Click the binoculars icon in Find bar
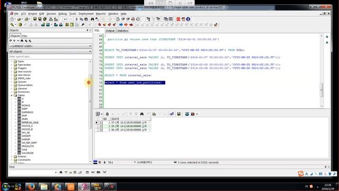Viewport: 339px width, 191px height. pos(61,172)
